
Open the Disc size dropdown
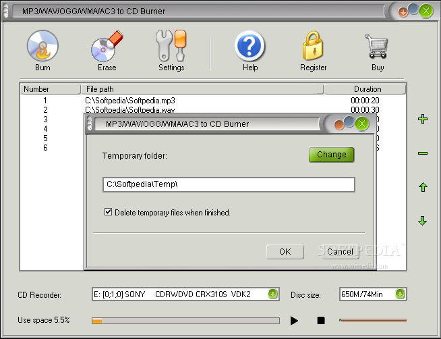pyautogui.click(x=400, y=294)
